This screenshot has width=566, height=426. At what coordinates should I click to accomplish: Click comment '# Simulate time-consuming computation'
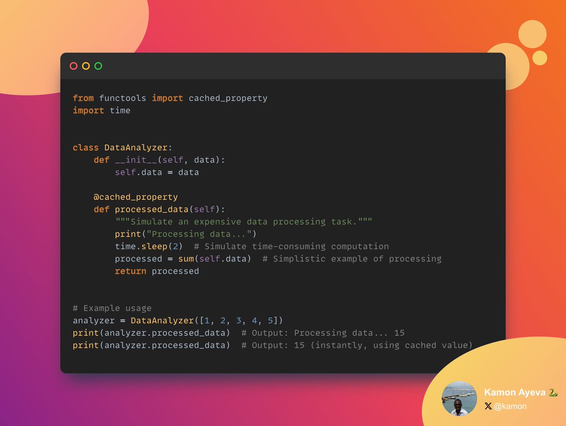[291, 246]
